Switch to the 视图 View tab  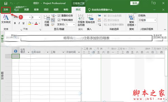[56, 10]
